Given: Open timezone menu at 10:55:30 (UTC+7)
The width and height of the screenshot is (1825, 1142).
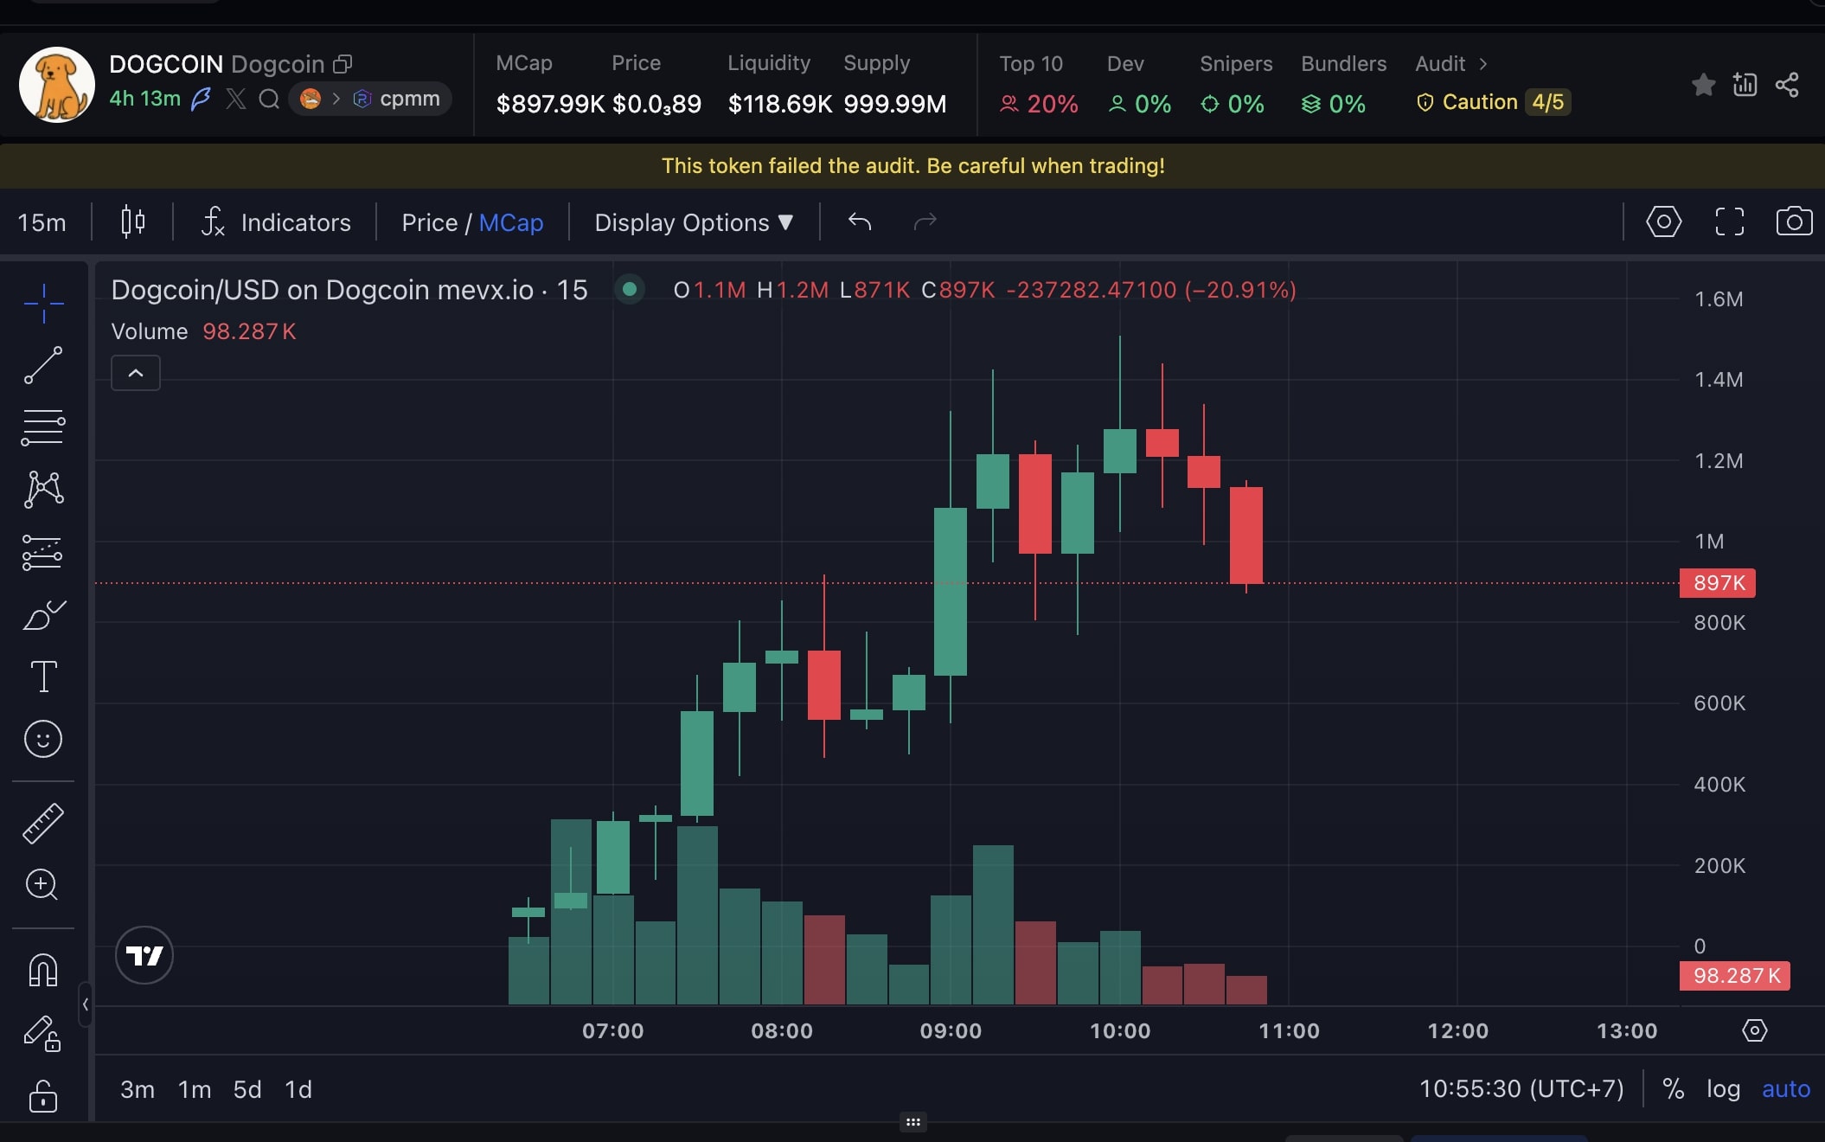Looking at the screenshot, I should click(x=1521, y=1088).
